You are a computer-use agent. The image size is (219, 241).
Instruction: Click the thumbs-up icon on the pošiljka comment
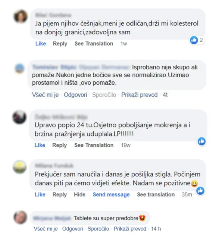coord(200,191)
